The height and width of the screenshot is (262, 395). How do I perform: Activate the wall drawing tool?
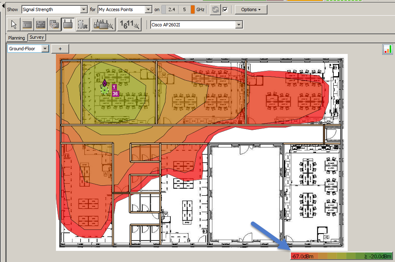click(x=40, y=24)
